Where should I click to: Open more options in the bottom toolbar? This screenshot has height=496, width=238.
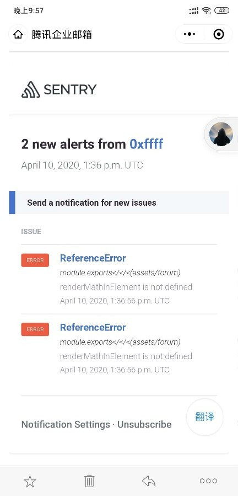(208, 481)
